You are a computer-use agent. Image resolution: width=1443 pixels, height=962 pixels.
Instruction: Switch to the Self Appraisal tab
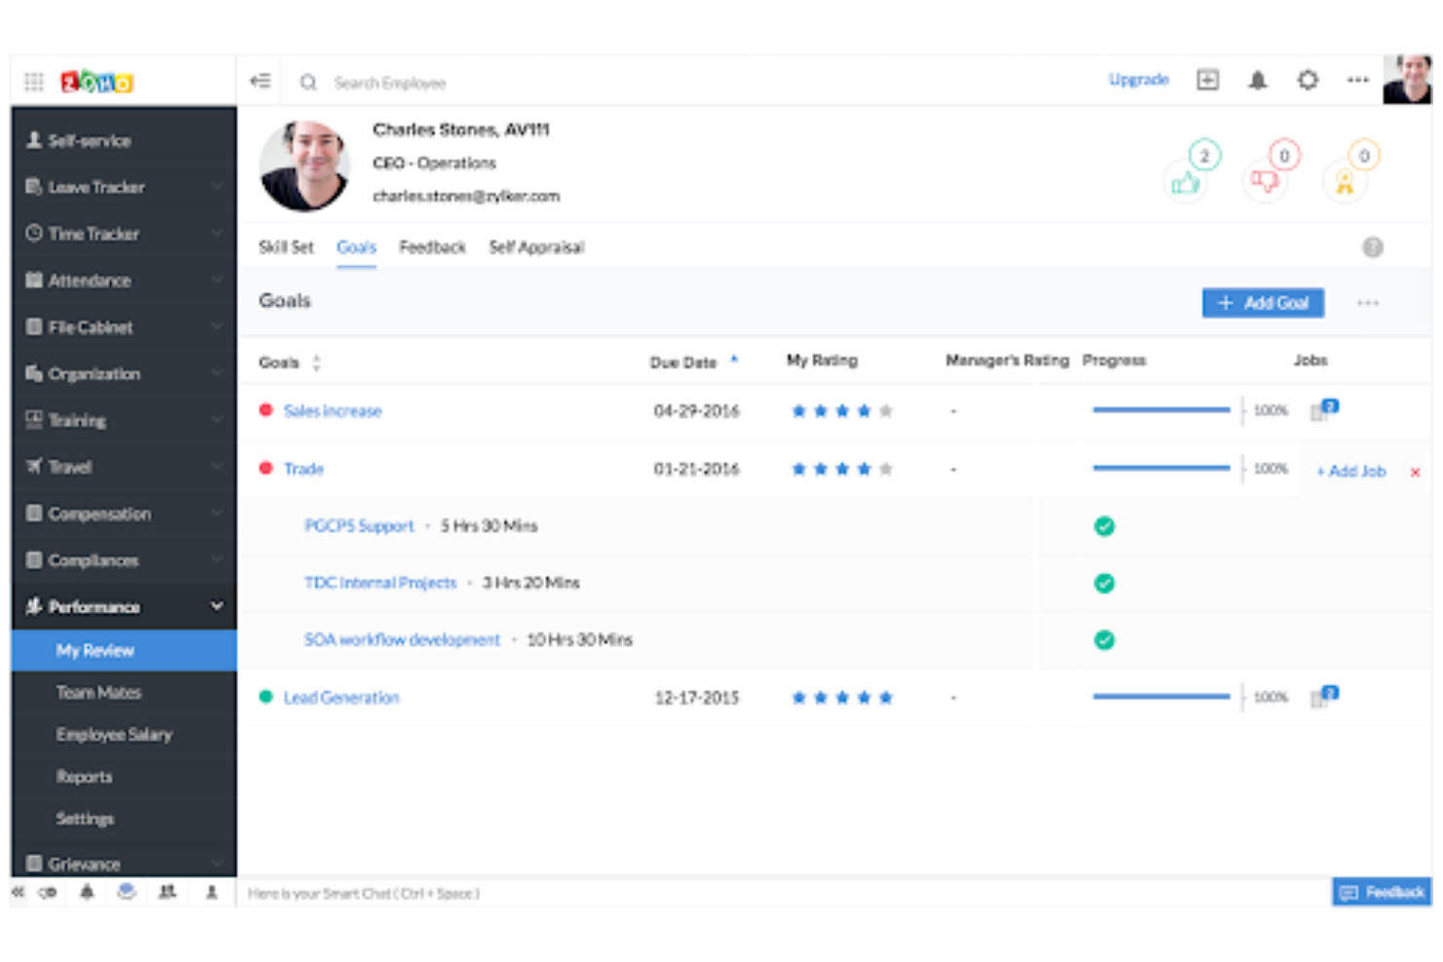pos(536,247)
